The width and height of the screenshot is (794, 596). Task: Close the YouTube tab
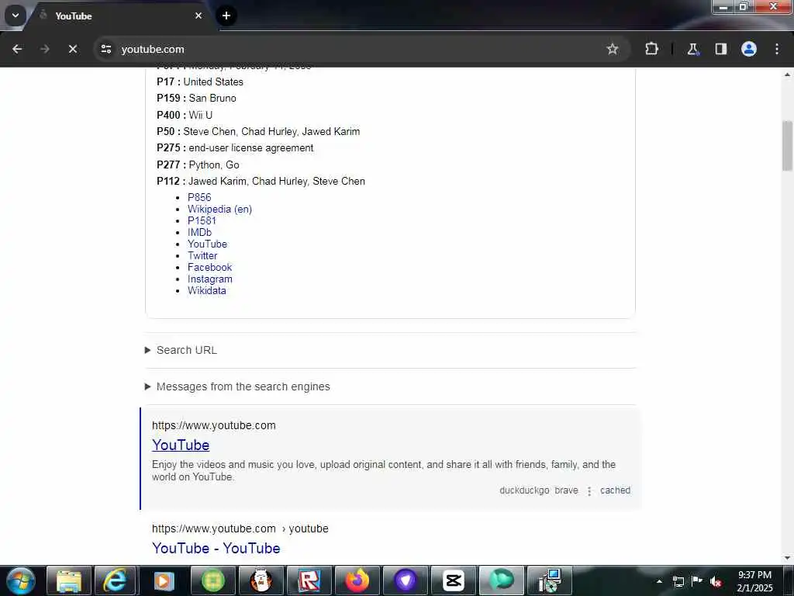click(198, 16)
